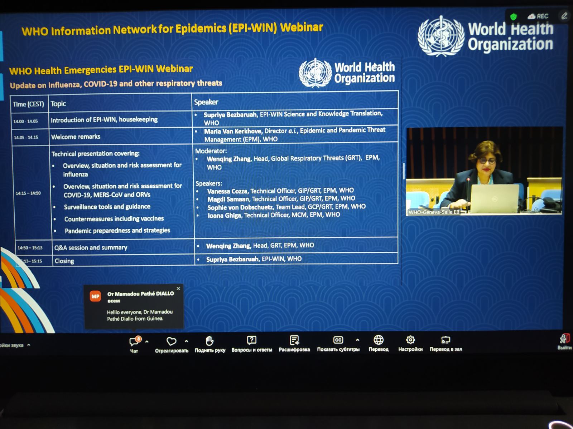Expand captions options chevron

coord(357,340)
